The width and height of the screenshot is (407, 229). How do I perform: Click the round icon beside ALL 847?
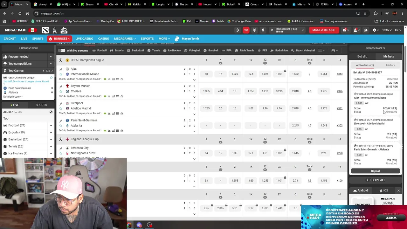pos(51,112)
